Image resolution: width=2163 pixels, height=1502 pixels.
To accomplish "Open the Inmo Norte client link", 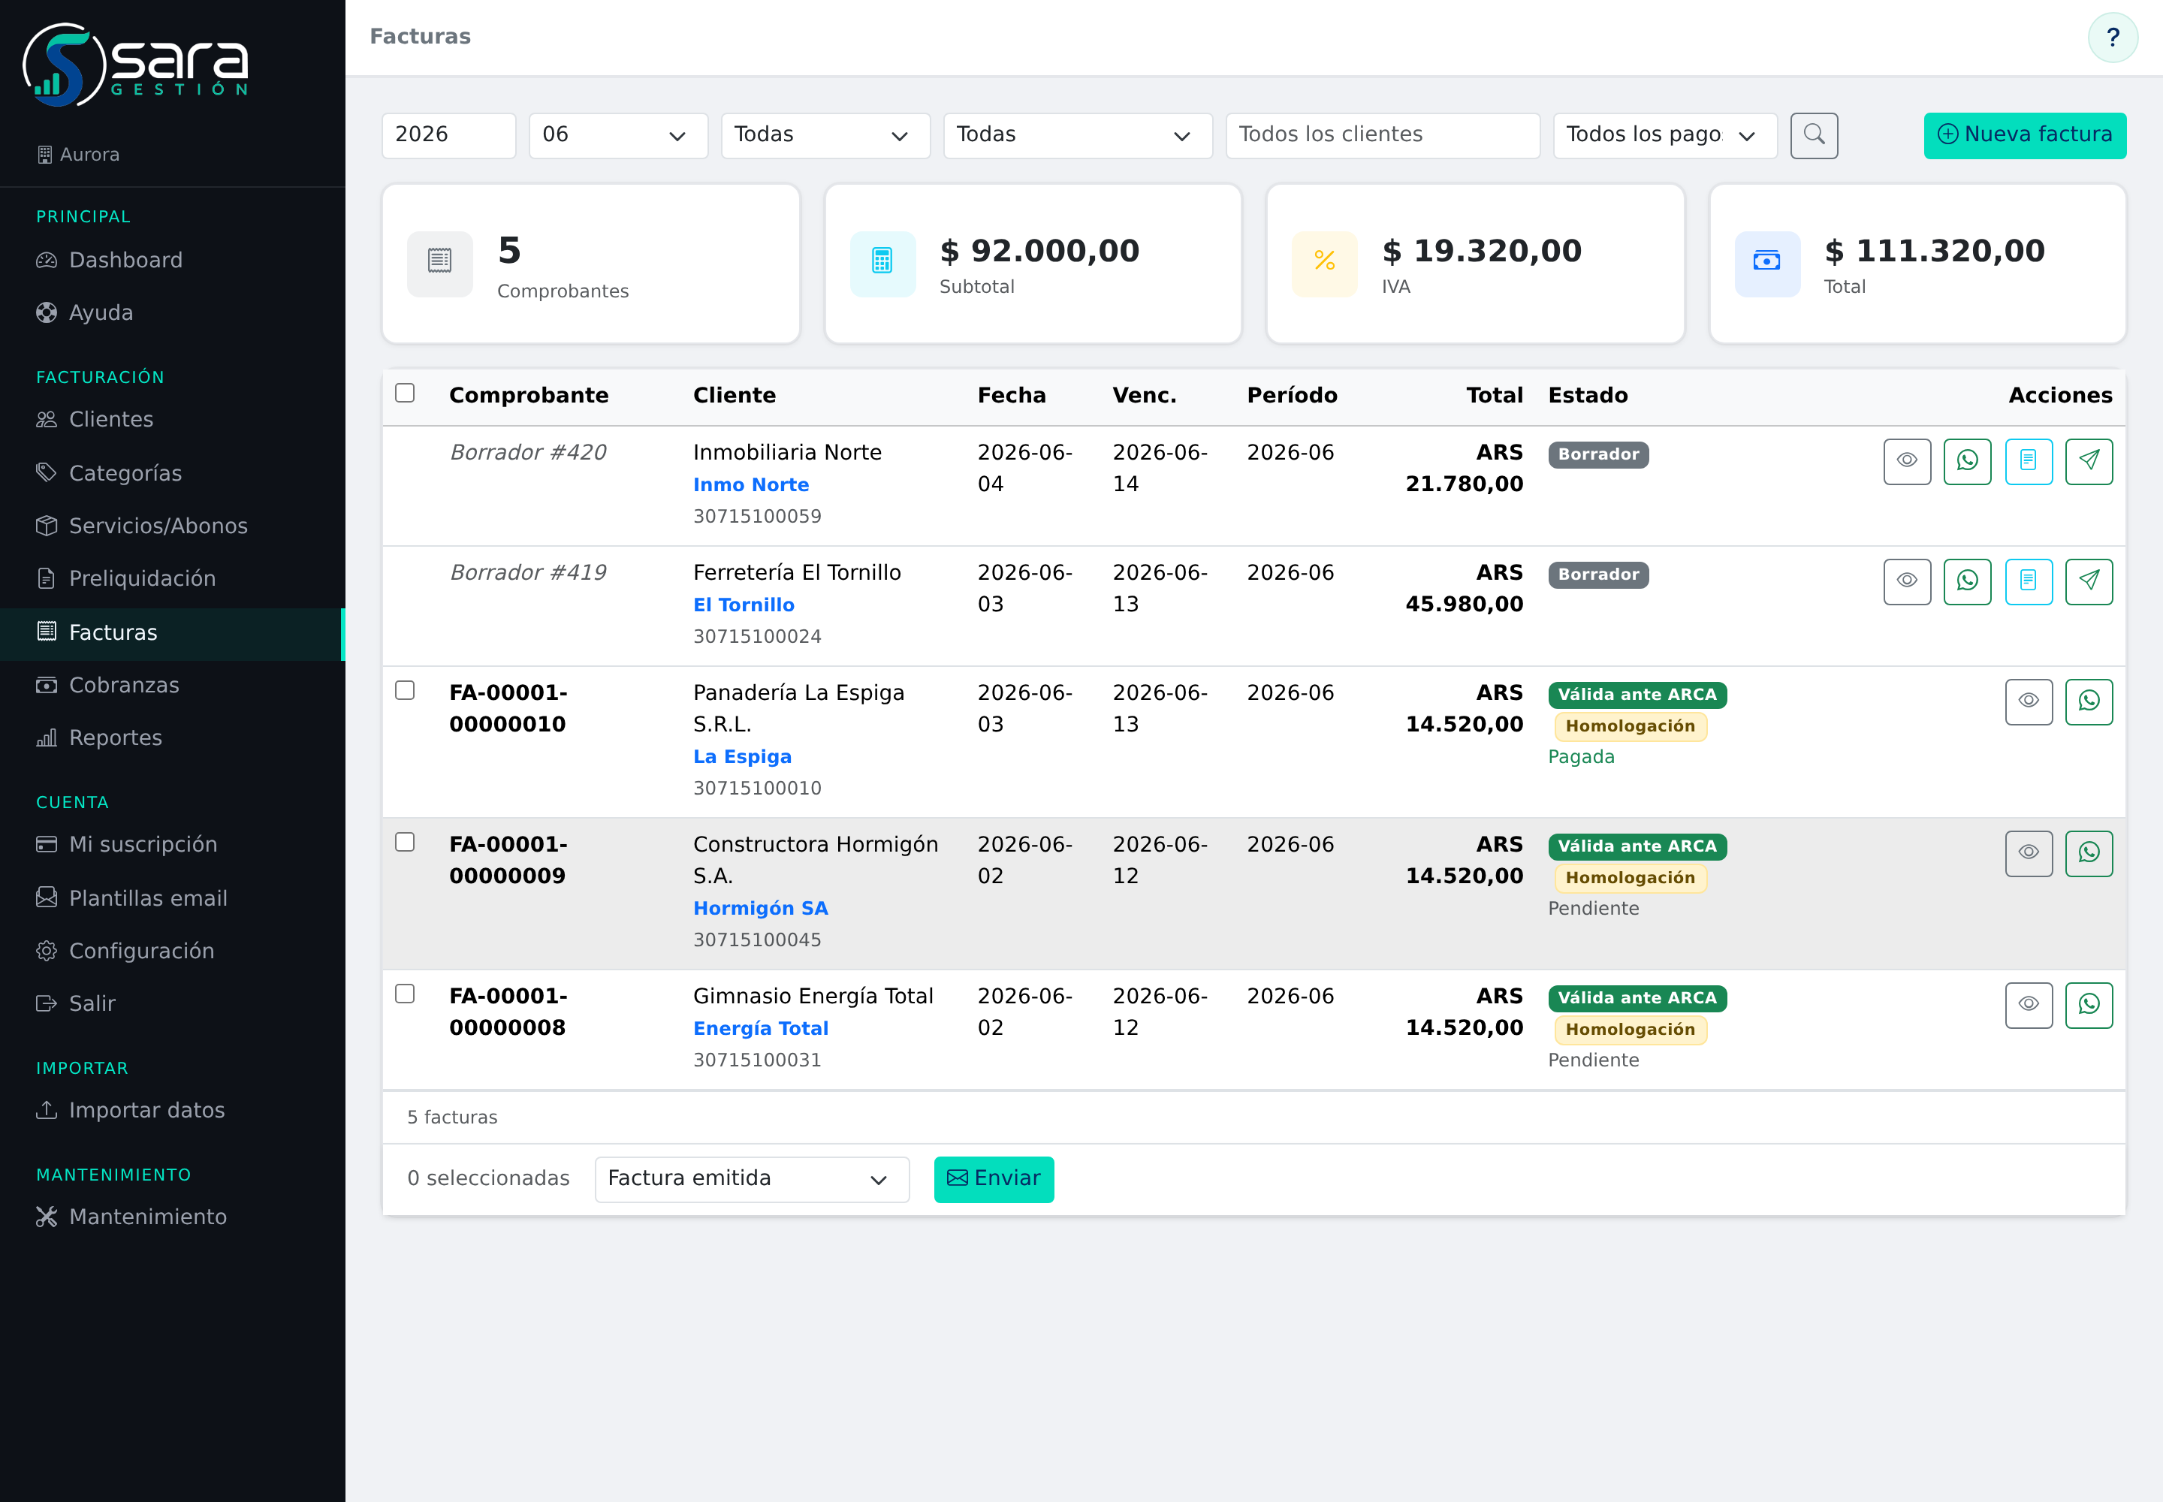I will 750,484.
